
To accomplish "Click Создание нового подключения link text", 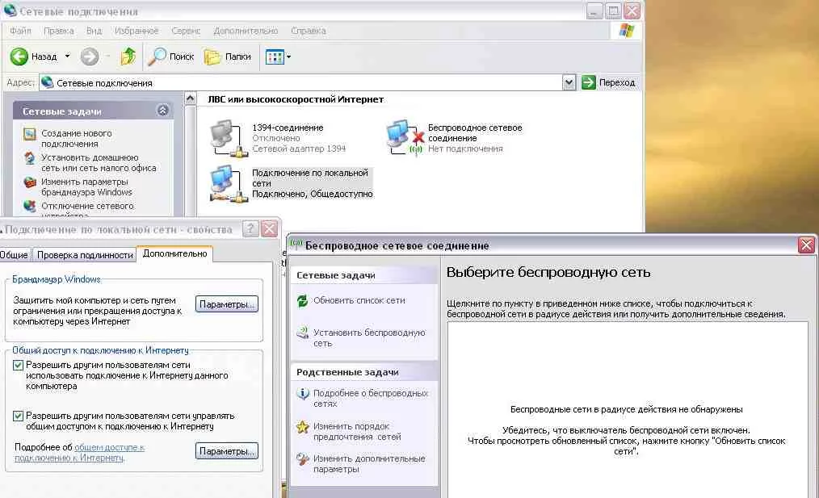I will [x=76, y=138].
